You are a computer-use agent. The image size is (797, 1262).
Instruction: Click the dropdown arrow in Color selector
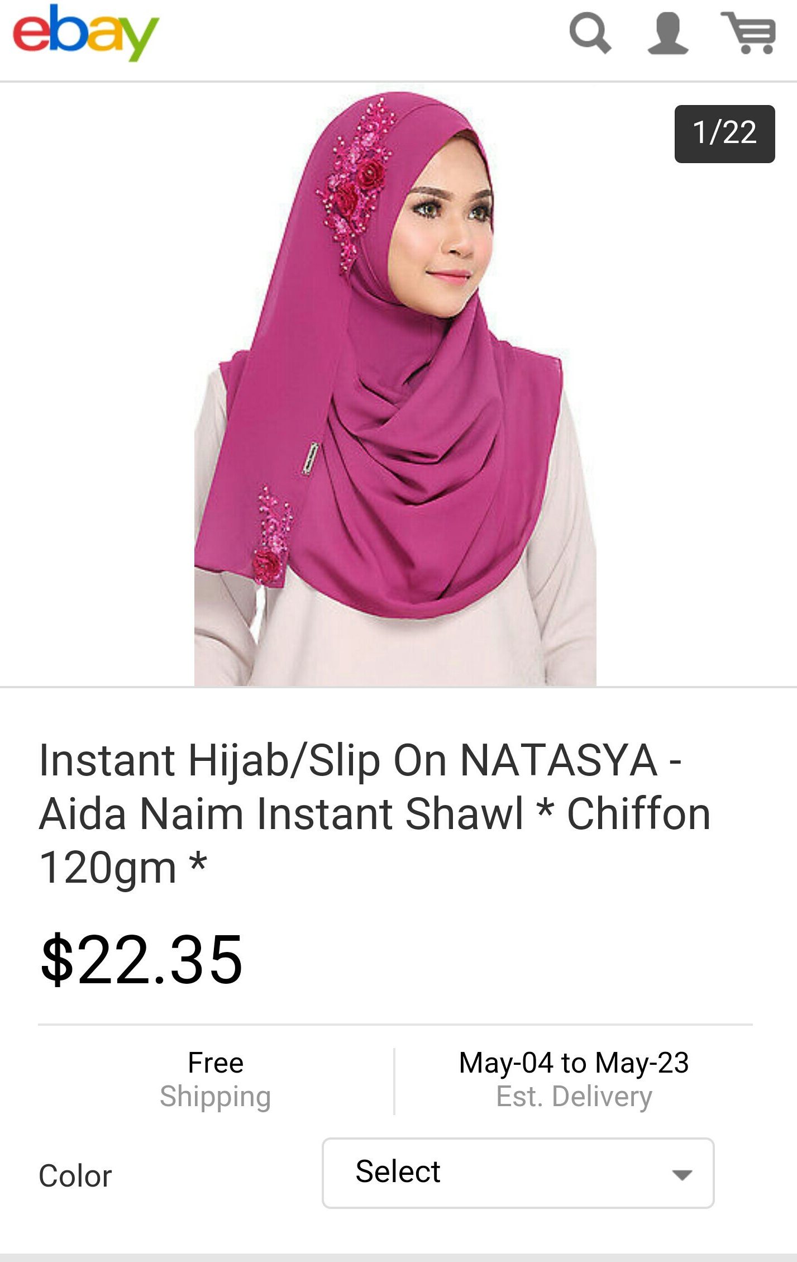coord(682,1174)
